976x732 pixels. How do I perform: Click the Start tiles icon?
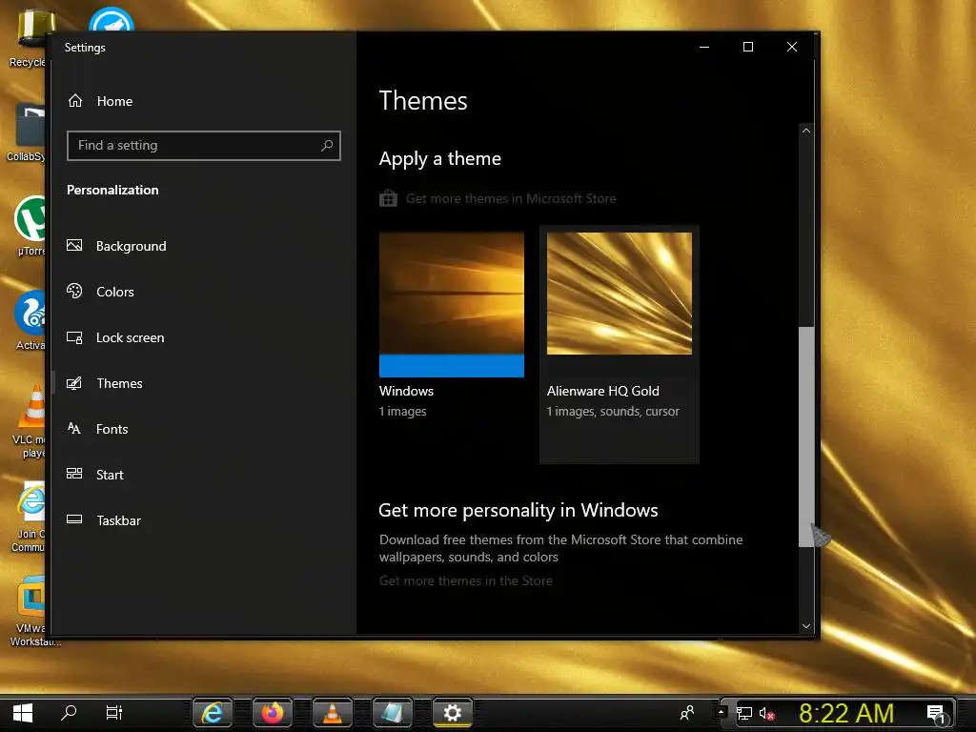tap(74, 474)
